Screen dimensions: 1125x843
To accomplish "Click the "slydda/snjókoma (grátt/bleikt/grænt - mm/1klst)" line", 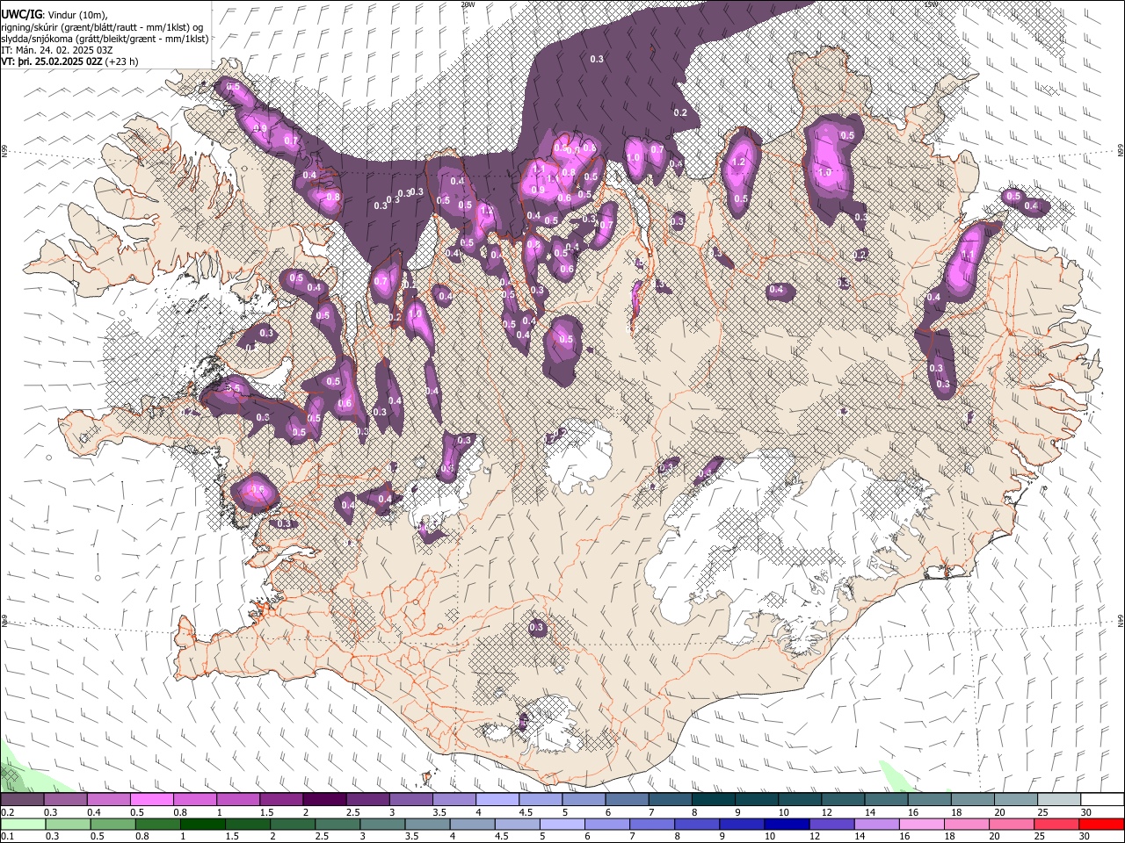I will (x=105, y=39).
